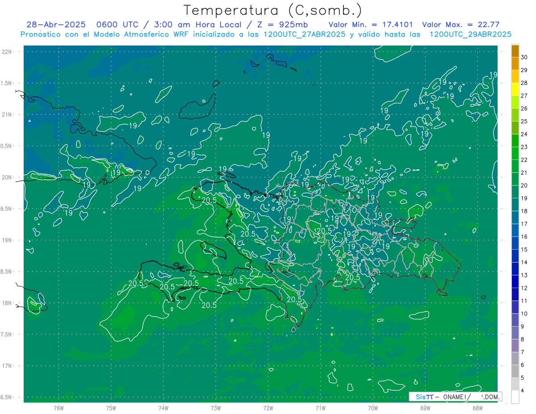
Task: Click the "76W" longitude axis label
Action: [59, 408]
